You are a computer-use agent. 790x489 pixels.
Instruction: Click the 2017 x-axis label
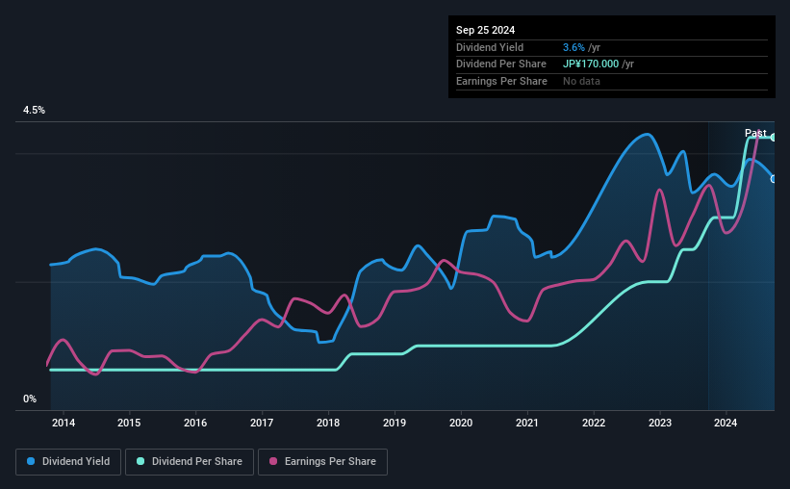pyautogui.click(x=262, y=423)
